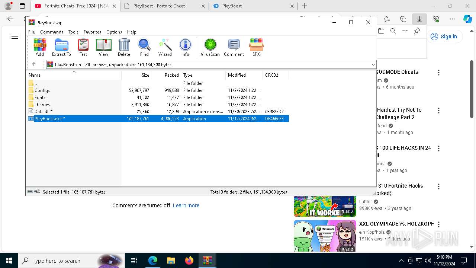
Task: Open browser downloads icon
Action: click(x=419, y=19)
